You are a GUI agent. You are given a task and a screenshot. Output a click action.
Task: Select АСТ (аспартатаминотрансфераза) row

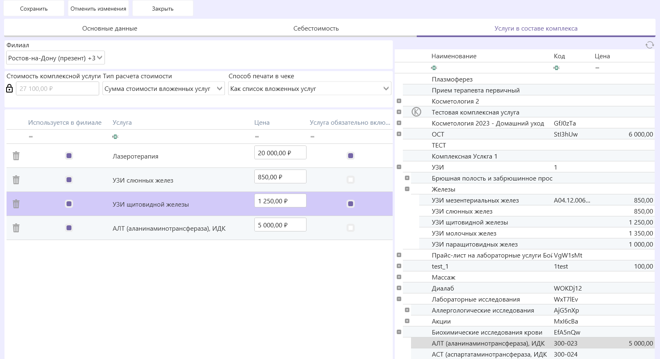533,354
